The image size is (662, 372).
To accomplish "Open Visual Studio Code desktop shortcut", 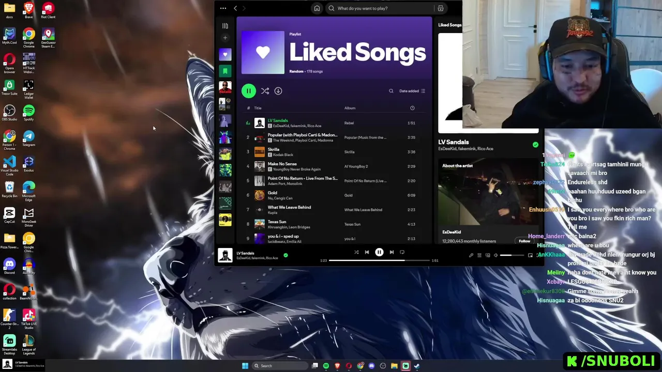I will 9,166.
